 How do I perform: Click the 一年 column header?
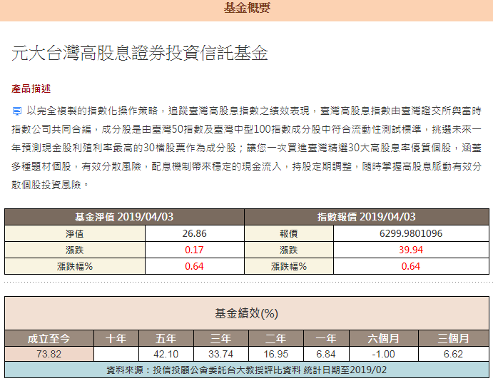(326, 339)
